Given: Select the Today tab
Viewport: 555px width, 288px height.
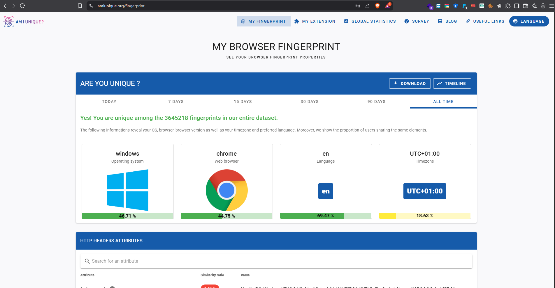Looking at the screenshot, I should pos(109,102).
